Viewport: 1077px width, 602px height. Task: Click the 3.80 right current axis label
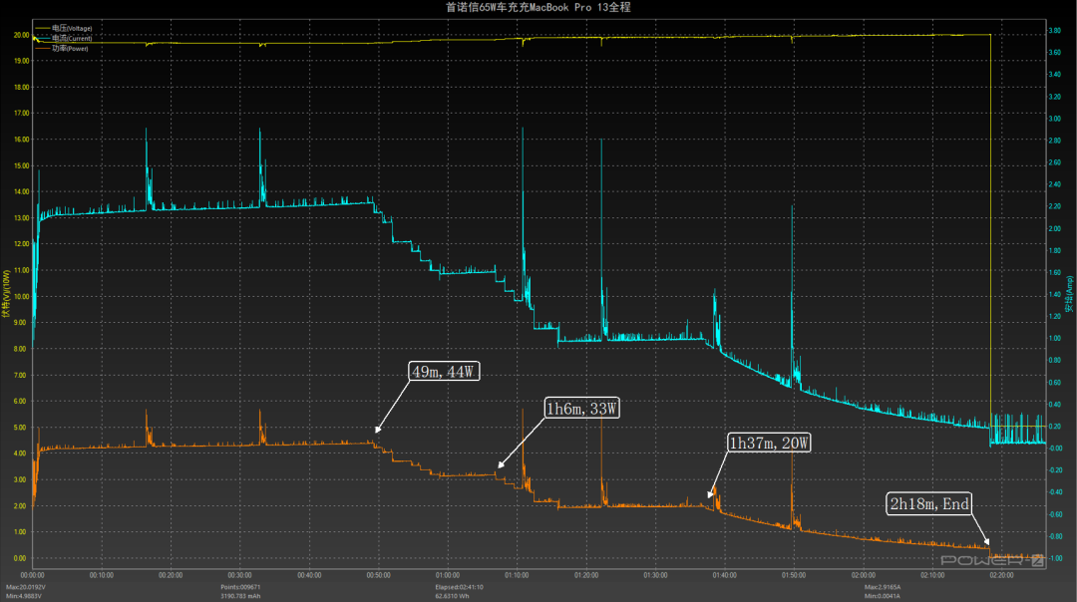(x=1054, y=31)
